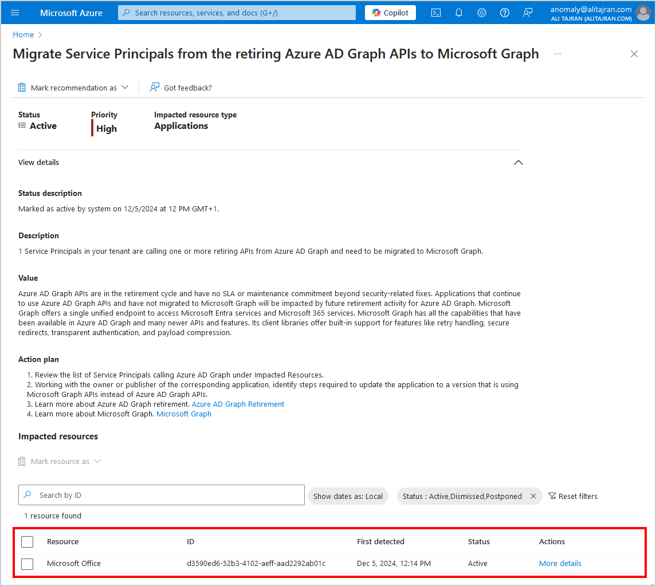Click the Applications impacted resource type
Image resolution: width=656 pixels, height=586 pixels.
[181, 126]
